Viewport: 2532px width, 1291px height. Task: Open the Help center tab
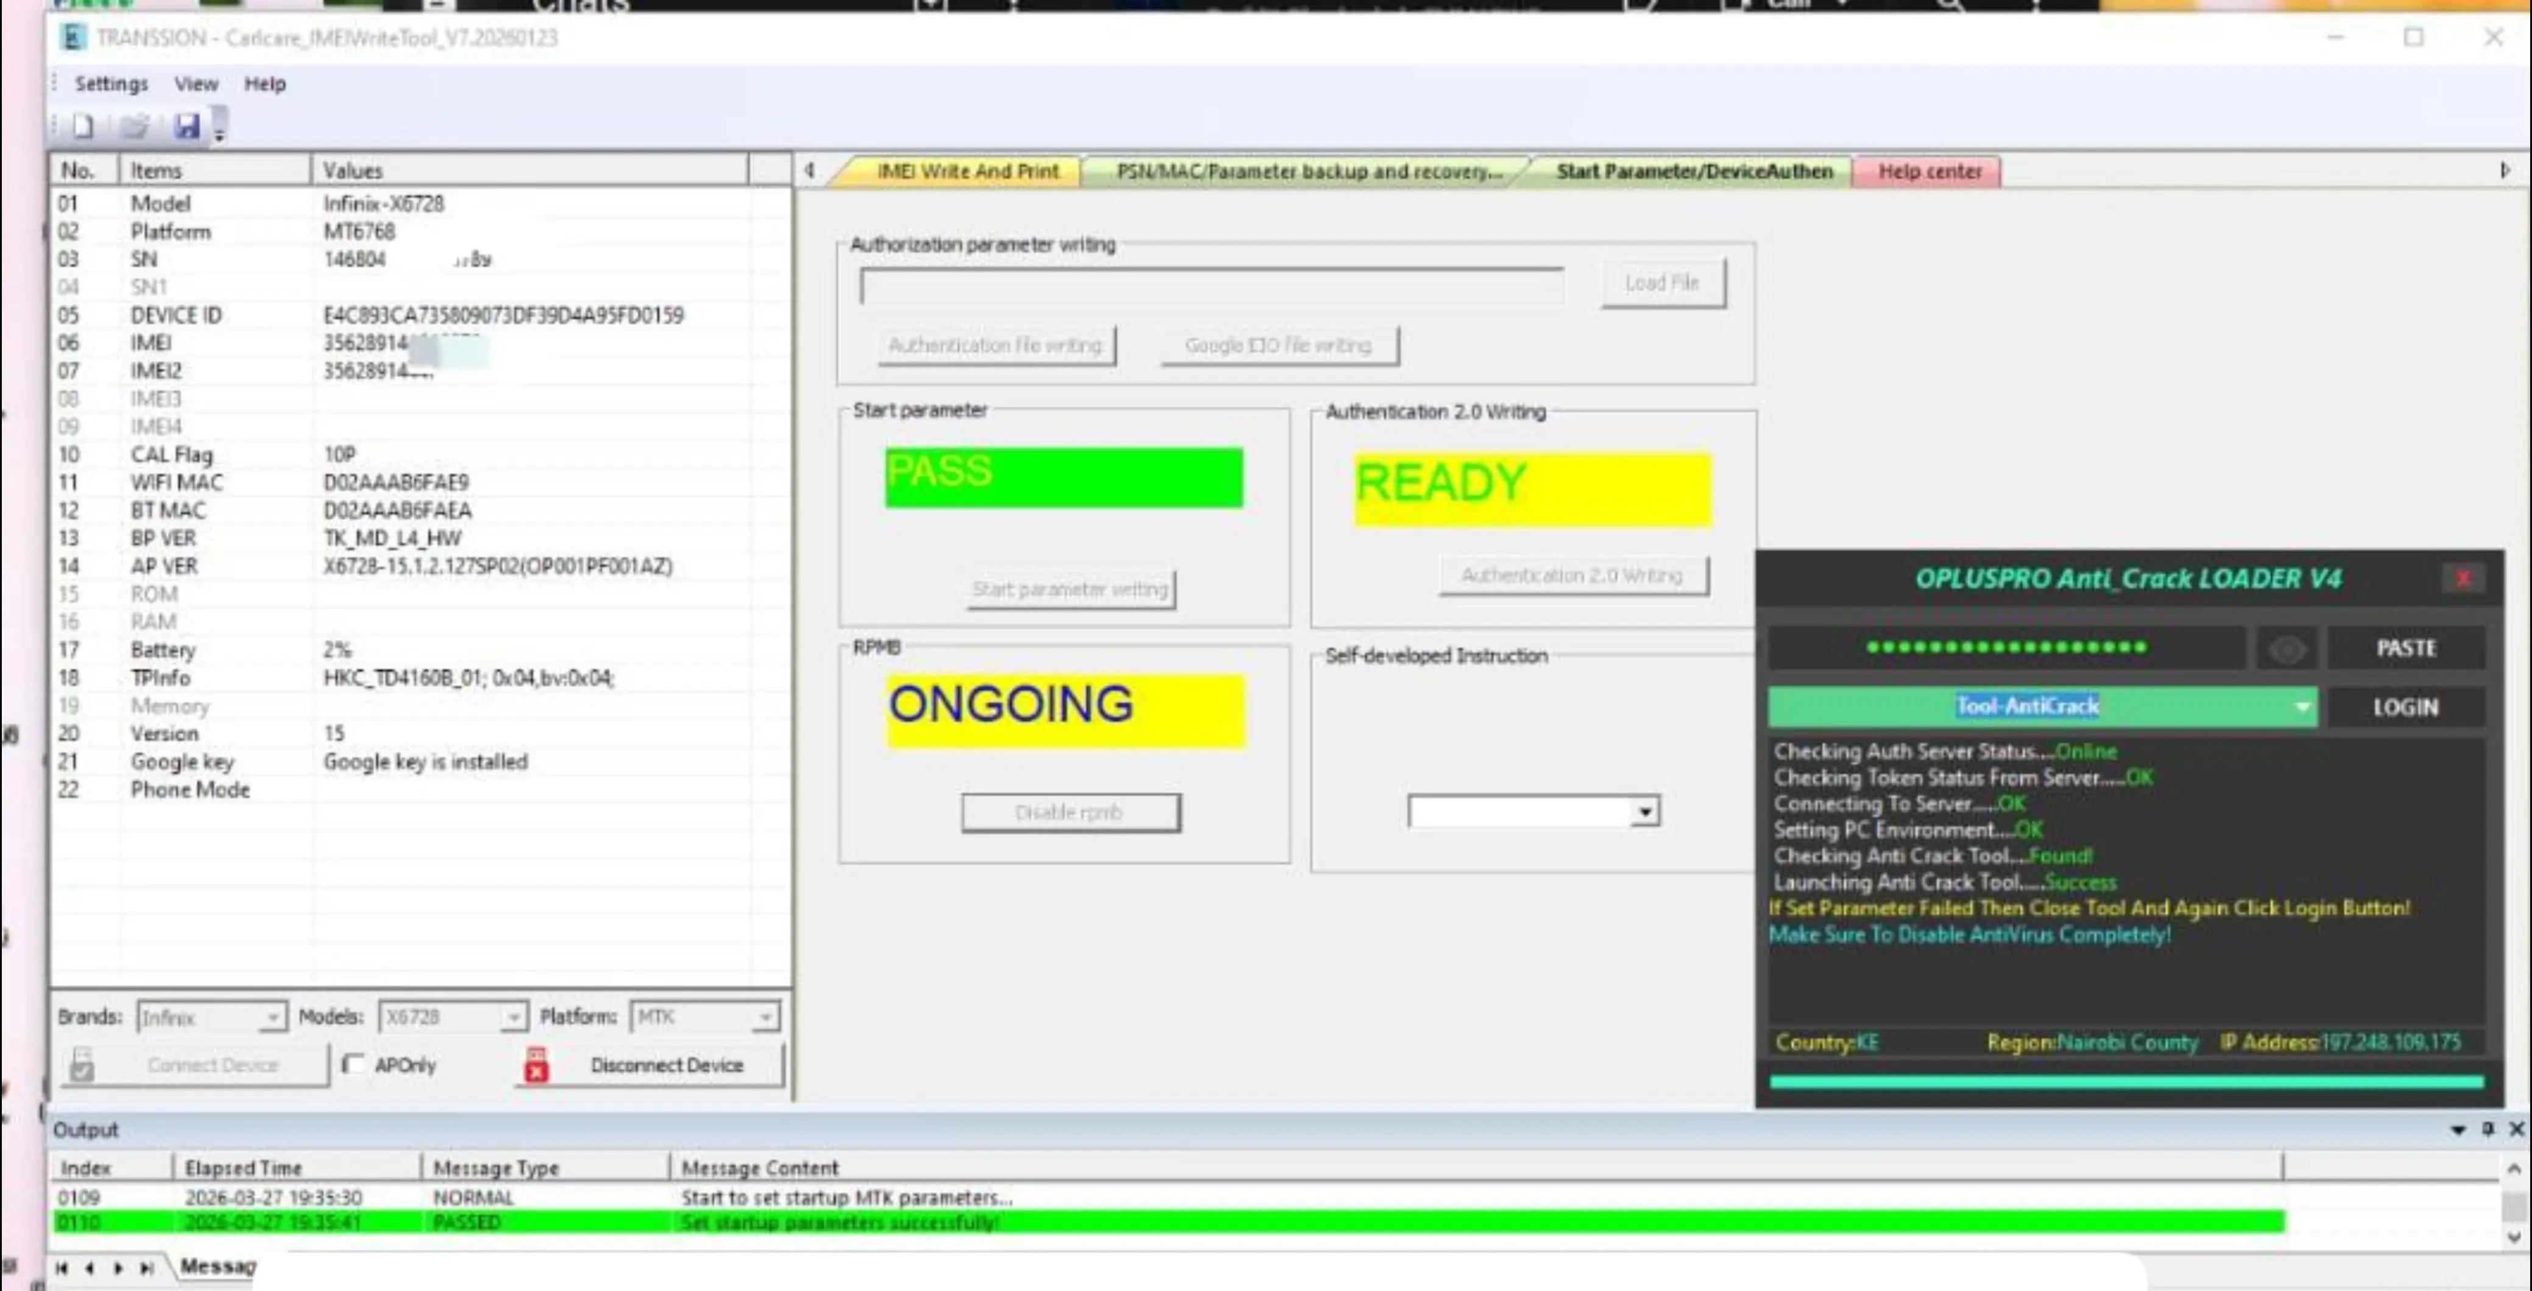point(1929,171)
